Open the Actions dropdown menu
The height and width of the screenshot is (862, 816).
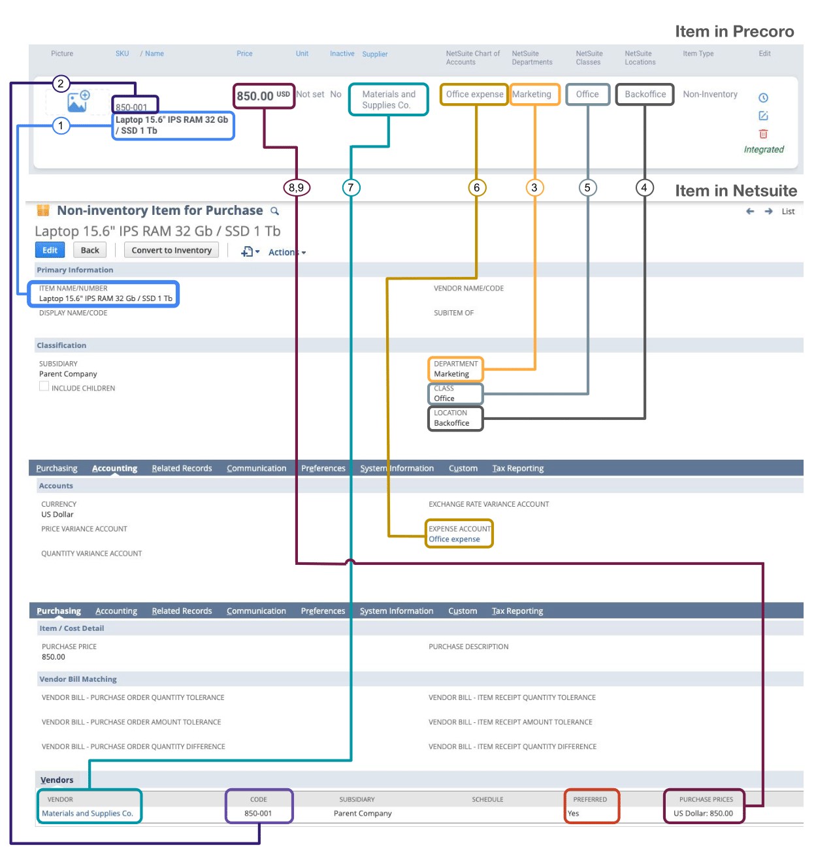click(287, 252)
